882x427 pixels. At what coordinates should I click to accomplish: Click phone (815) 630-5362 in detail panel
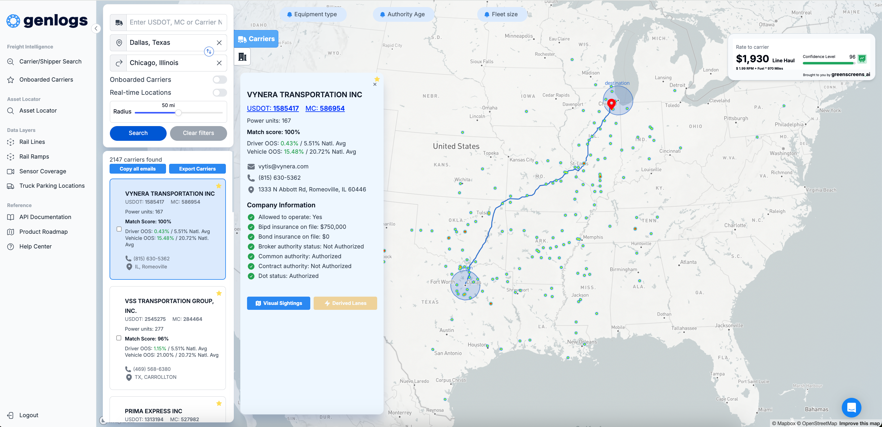[279, 178]
